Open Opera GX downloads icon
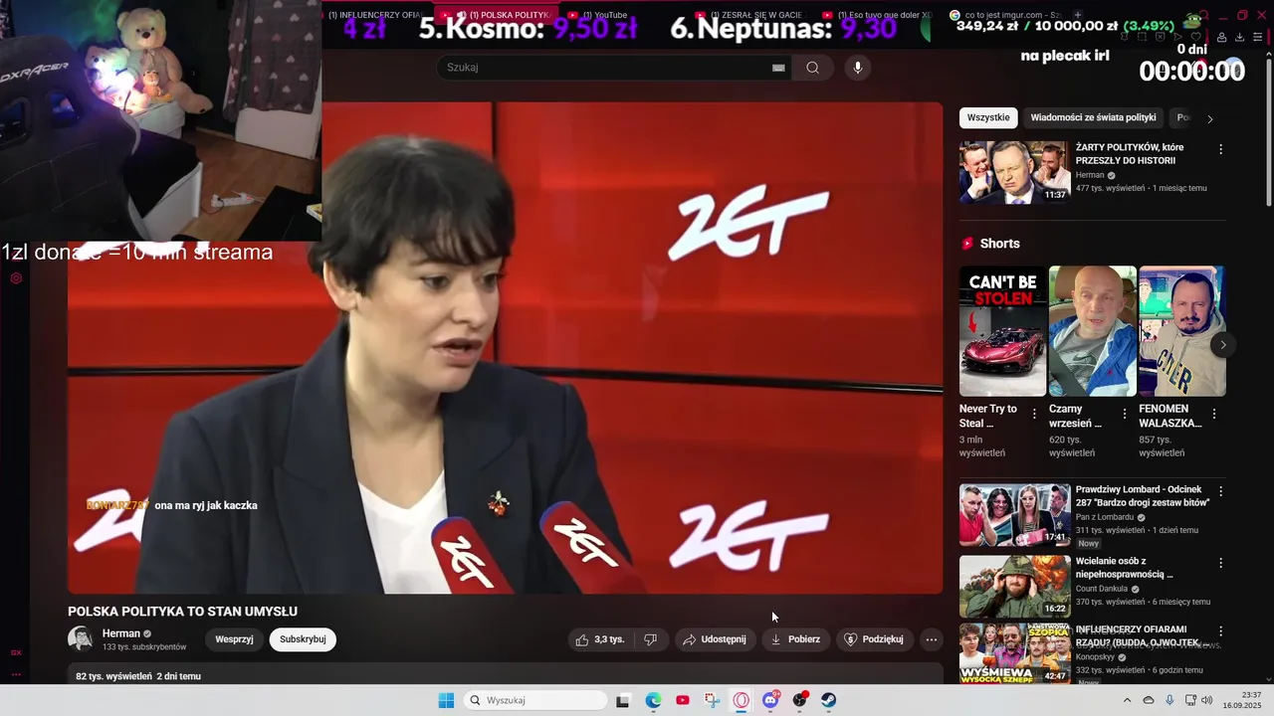This screenshot has width=1274, height=716. [x=1239, y=38]
